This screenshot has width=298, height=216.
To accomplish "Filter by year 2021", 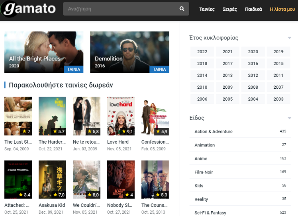I will [227, 52].
